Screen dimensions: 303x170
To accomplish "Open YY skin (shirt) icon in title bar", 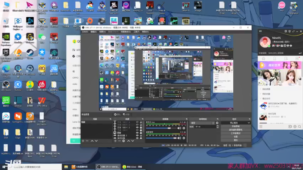I will coord(289,31).
